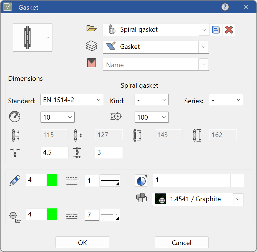This screenshot has width=257, height=252.
Task: Edit the gasket thickness value 4.5
Action: tap(54, 152)
